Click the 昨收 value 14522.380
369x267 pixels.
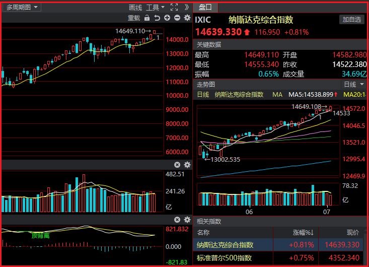click(349, 64)
